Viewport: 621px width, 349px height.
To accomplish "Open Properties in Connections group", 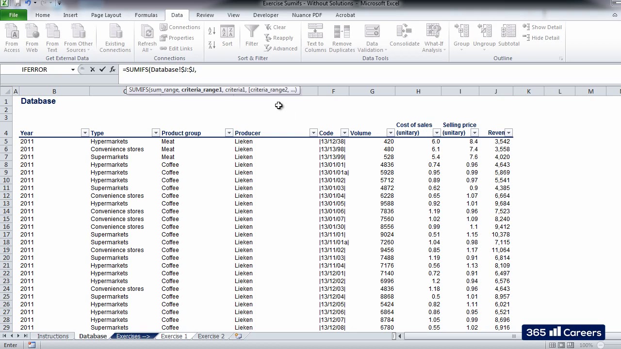I will (x=177, y=38).
